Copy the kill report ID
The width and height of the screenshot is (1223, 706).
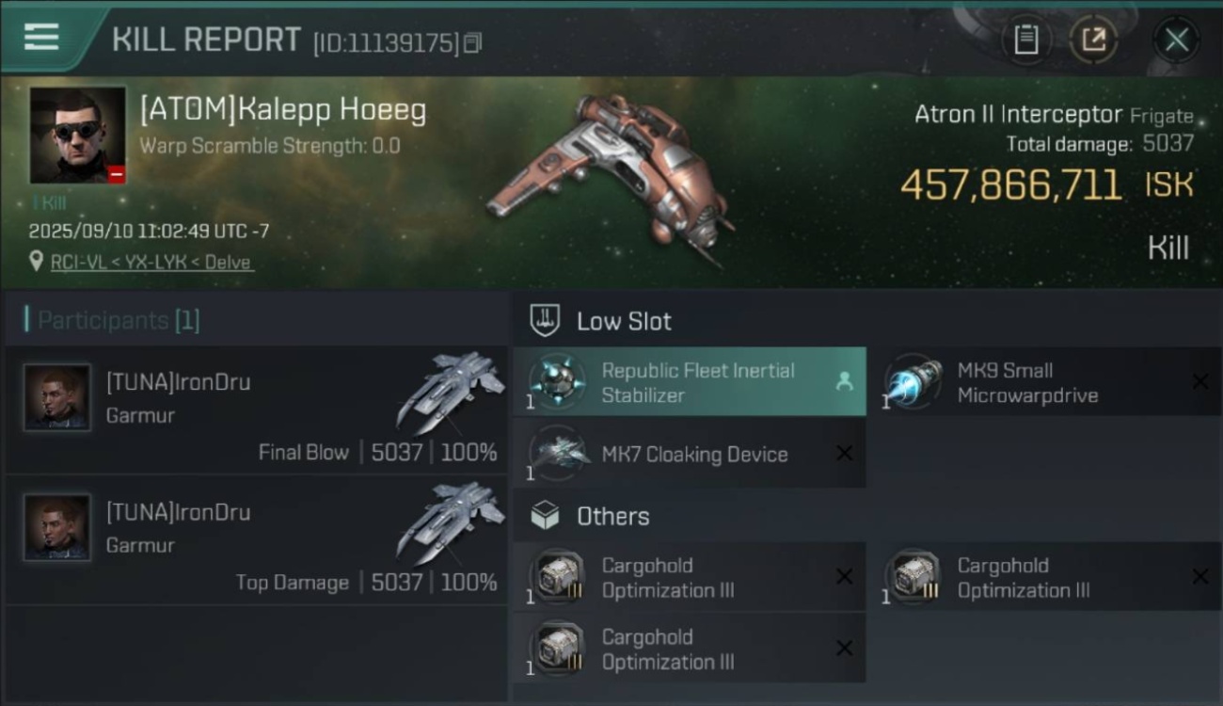[x=473, y=42]
